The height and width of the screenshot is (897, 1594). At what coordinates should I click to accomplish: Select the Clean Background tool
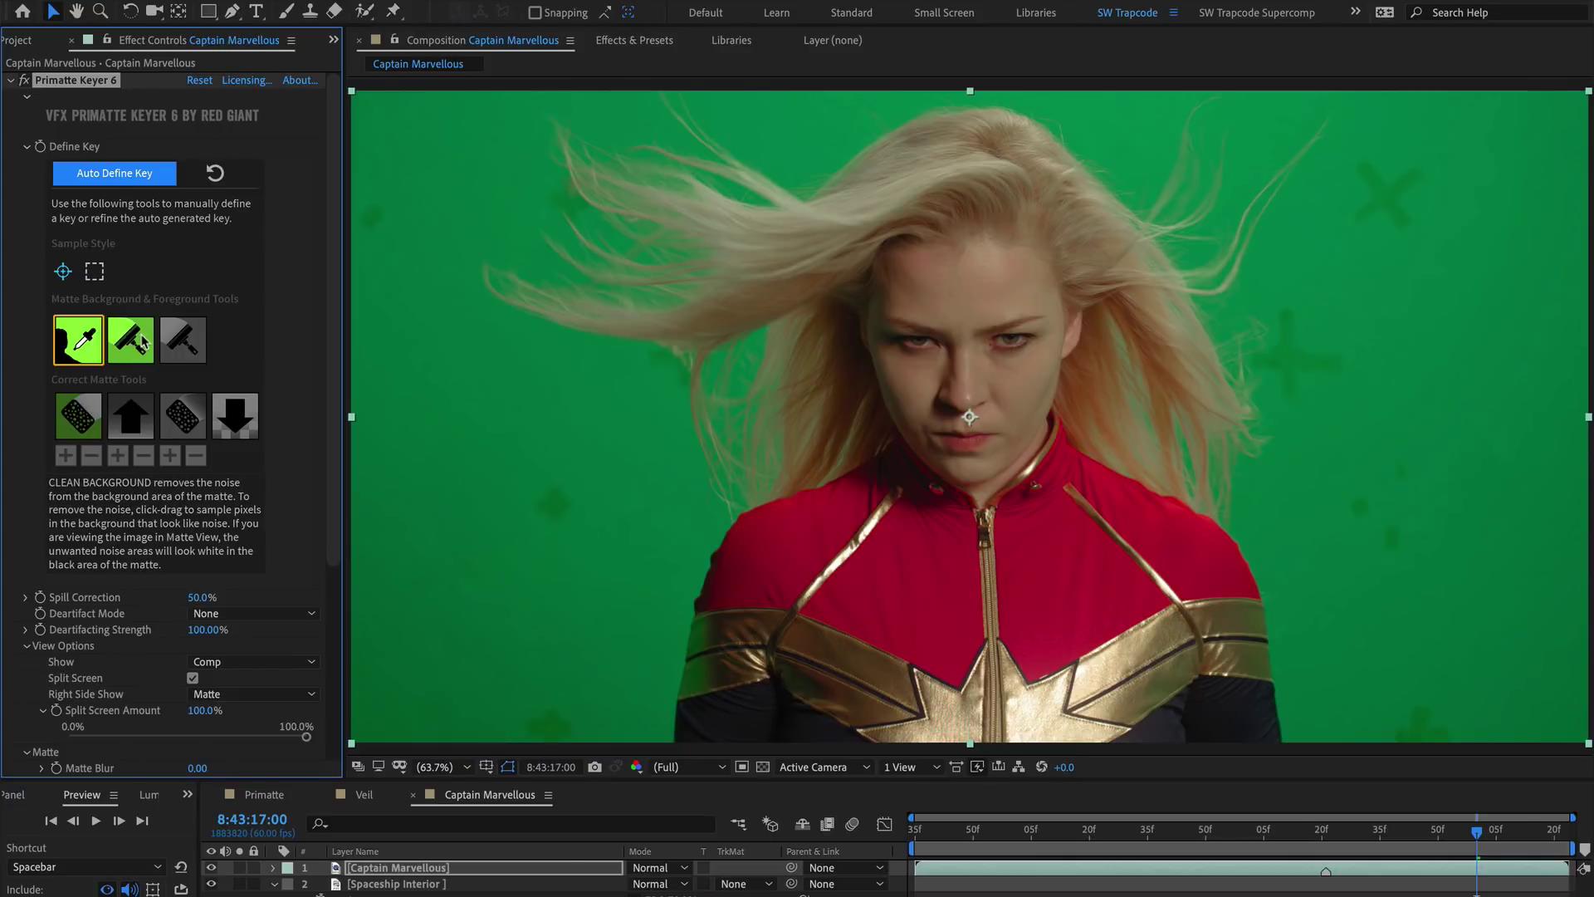click(130, 340)
